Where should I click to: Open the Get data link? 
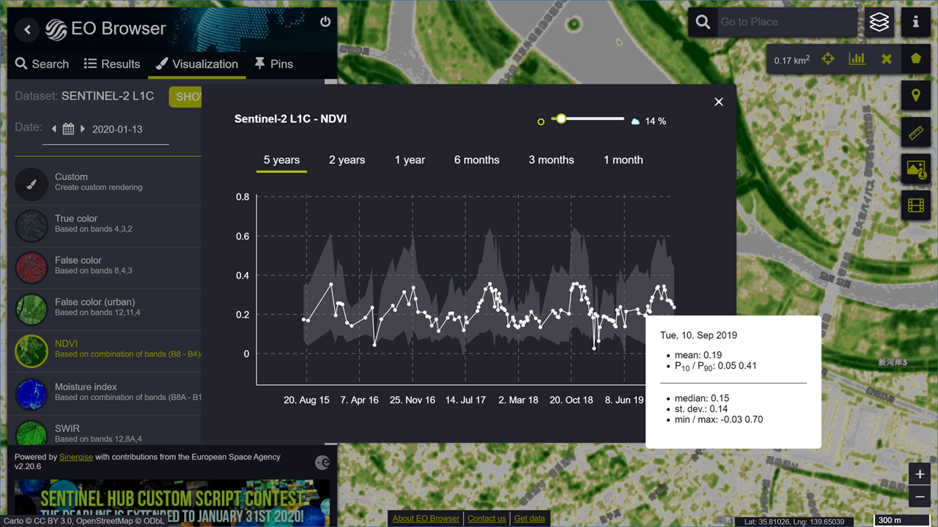point(529,518)
